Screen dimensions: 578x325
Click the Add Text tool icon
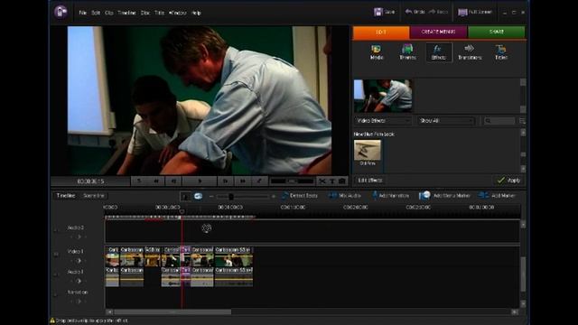tap(332, 181)
